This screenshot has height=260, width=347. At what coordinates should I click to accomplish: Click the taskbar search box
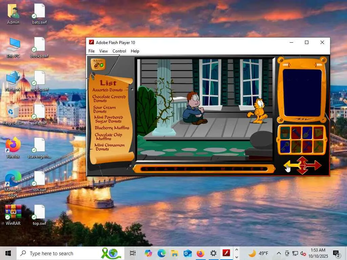(x=70, y=253)
